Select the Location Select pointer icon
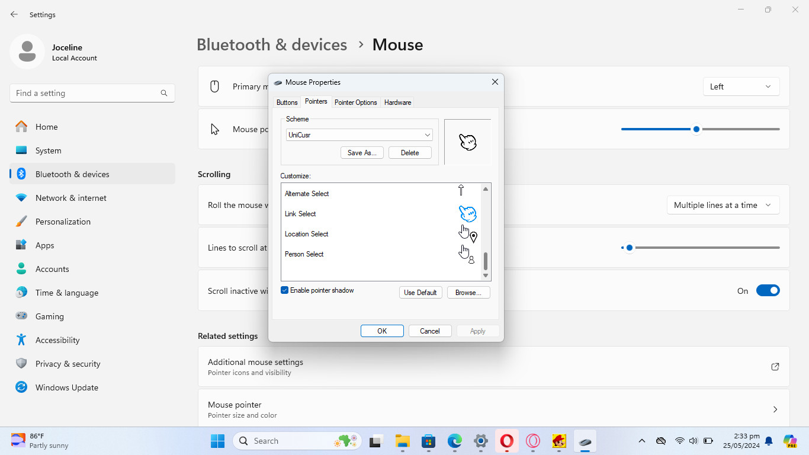The width and height of the screenshot is (809, 455). 467,234
